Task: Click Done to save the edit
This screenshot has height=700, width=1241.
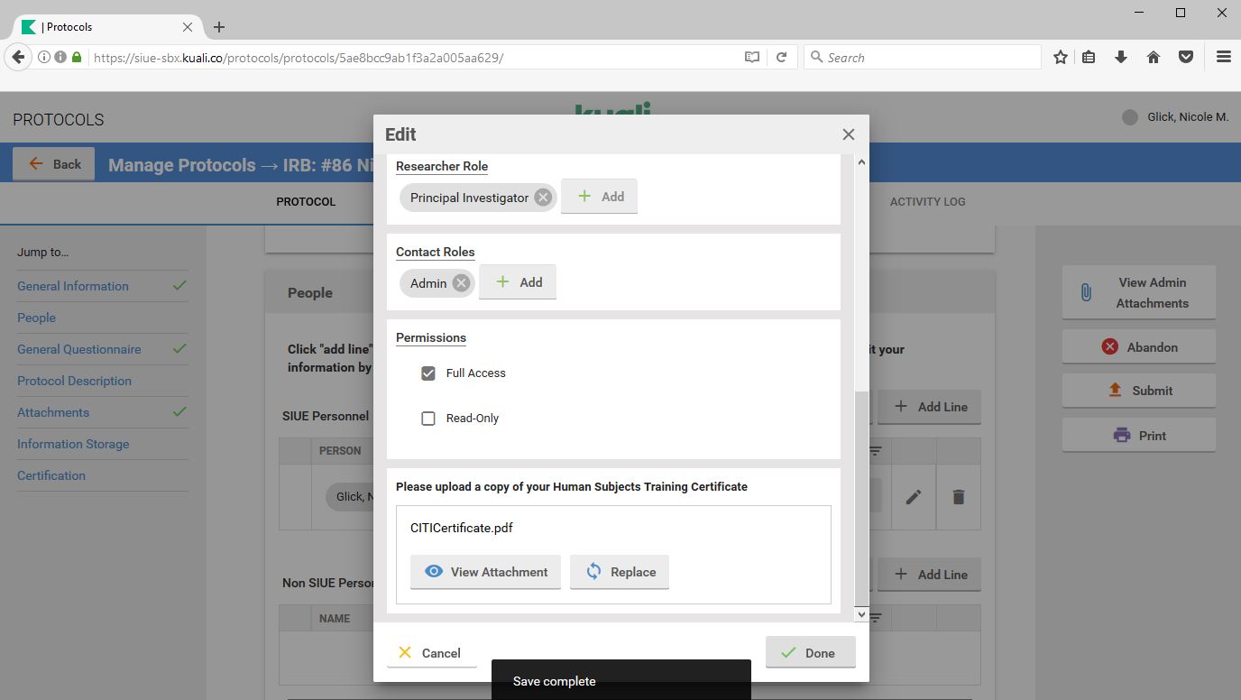Action: click(x=810, y=653)
